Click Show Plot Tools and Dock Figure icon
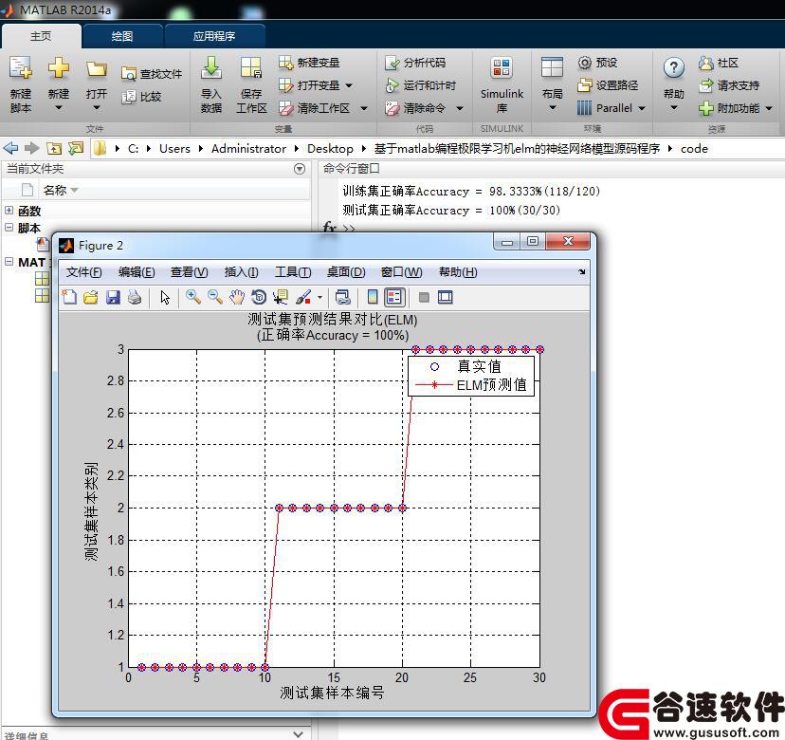The width and height of the screenshot is (785, 740). (x=445, y=297)
